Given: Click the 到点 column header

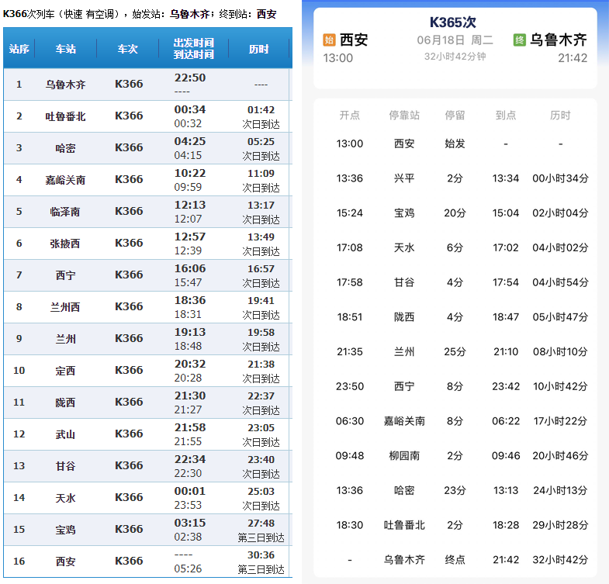Looking at the screenshot, I should tap(506, 116).
